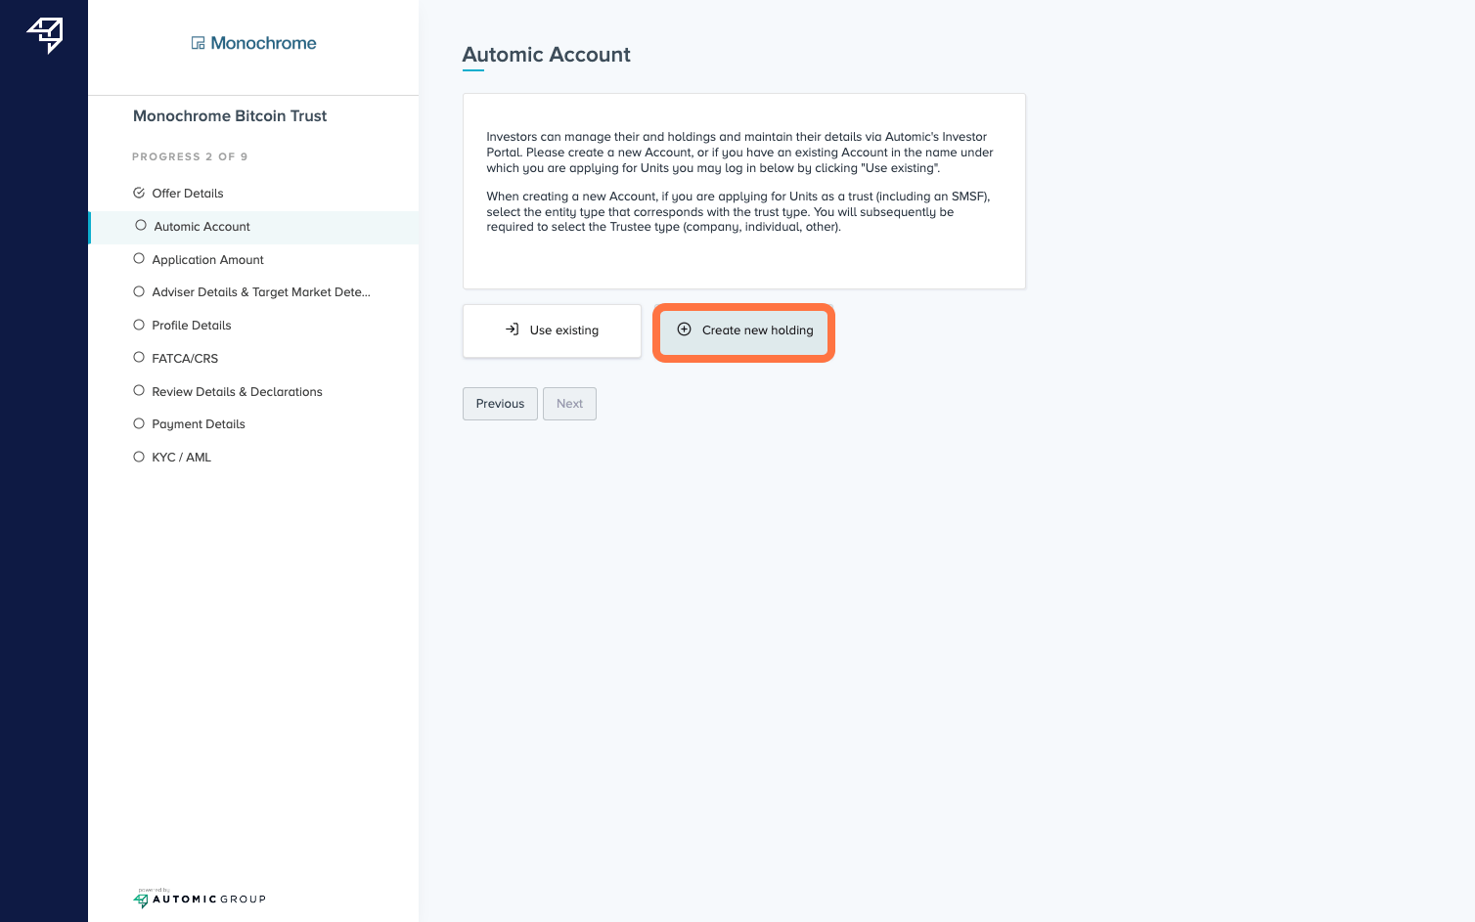1475x922 pixels.
Task: Click the login arrow icon on Use existing
Action: [512, 329]
